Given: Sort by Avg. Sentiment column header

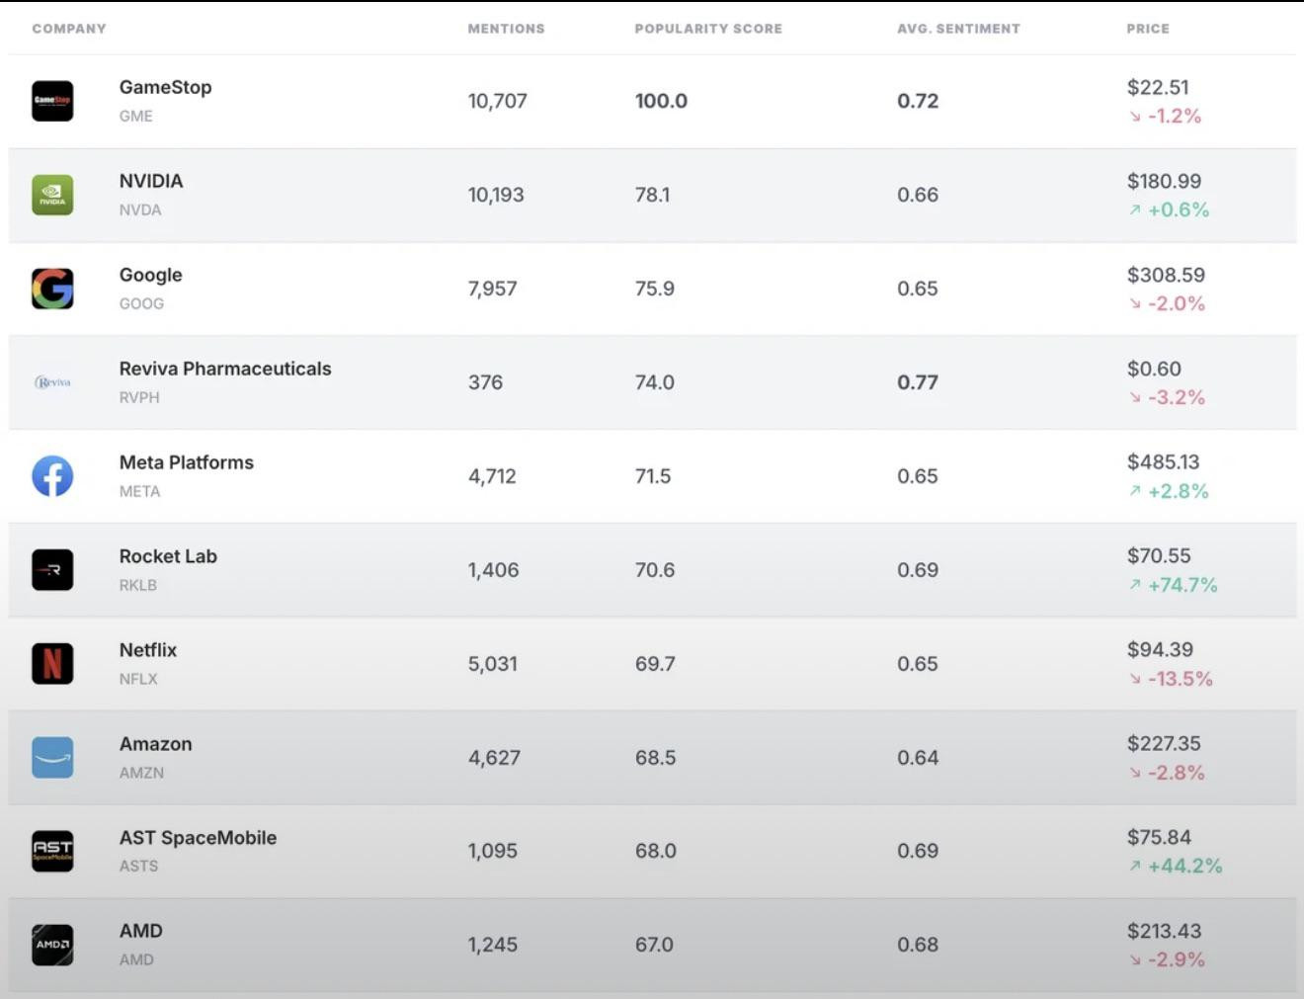Looking at the screenshot, I should click(x=958, y=29).
